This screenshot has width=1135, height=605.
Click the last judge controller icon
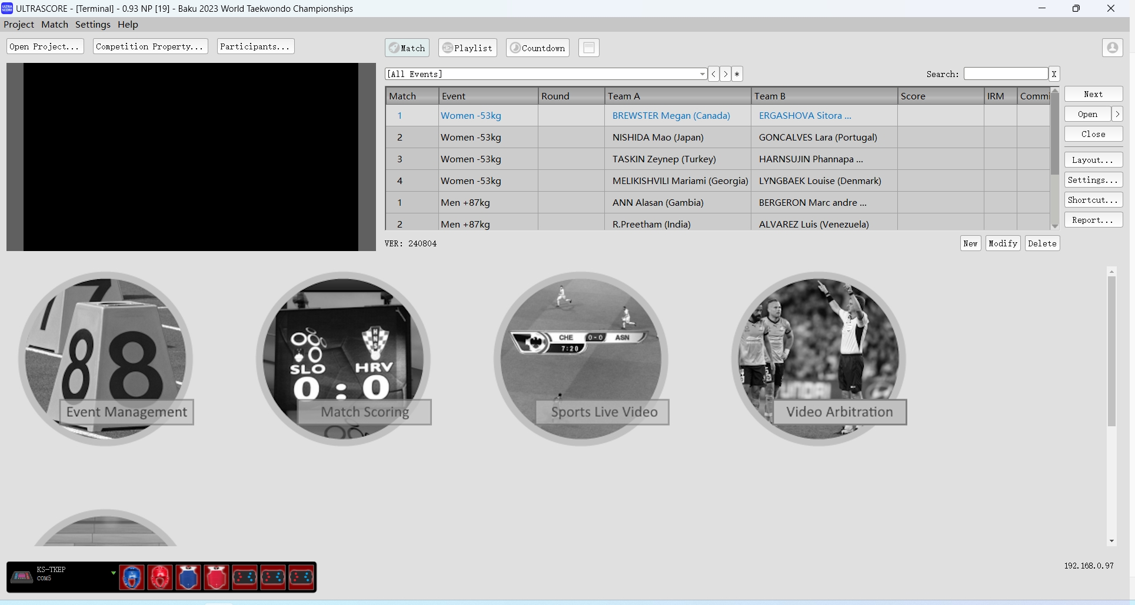tap(301, 577)
